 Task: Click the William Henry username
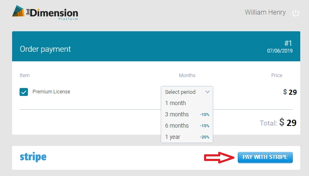[265, 13]
